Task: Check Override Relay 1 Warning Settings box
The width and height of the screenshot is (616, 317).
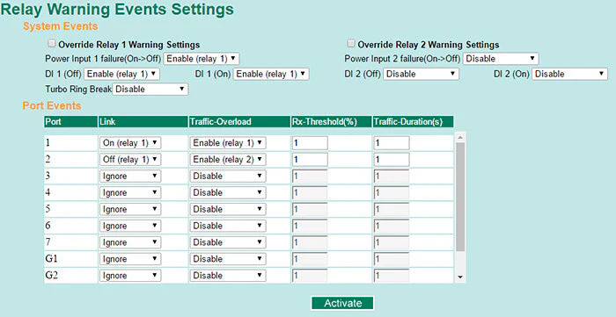Action: pos(51,43)
